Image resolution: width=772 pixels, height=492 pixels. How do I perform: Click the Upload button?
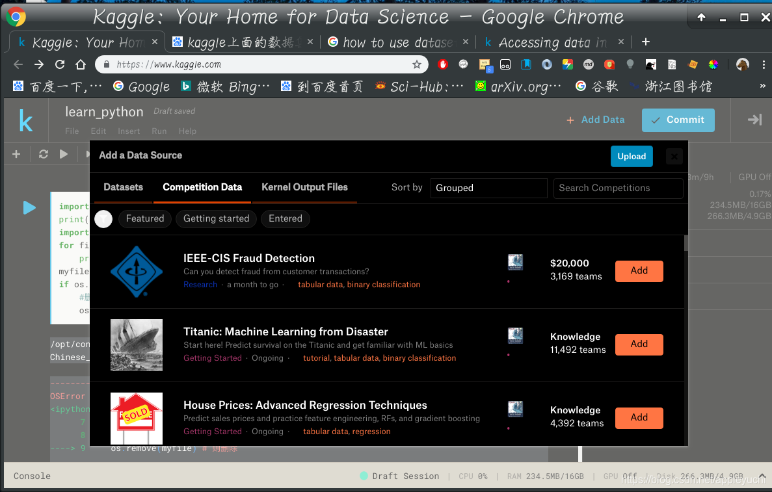(632, 157)
